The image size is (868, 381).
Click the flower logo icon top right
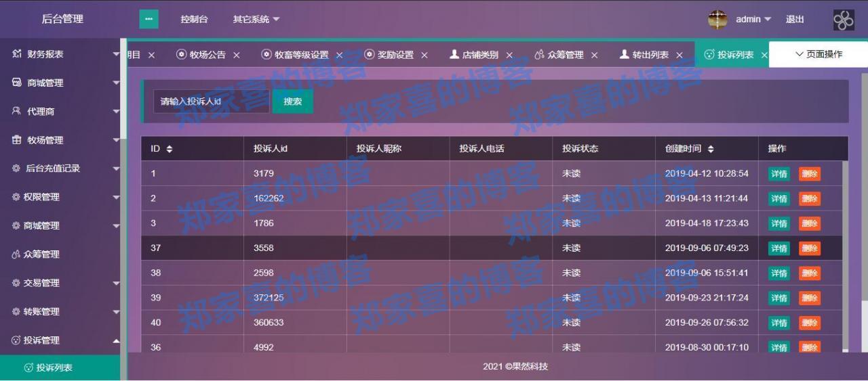click(844, 20)
